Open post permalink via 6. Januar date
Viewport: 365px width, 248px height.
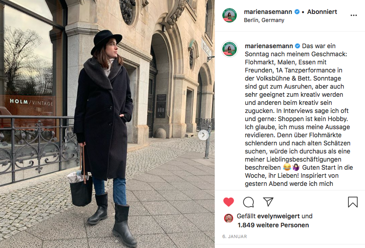pos(234,236)
